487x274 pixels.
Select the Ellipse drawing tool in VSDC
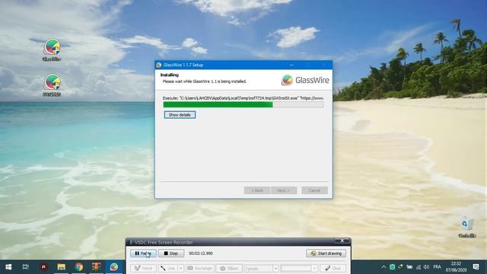click(229, 268)
